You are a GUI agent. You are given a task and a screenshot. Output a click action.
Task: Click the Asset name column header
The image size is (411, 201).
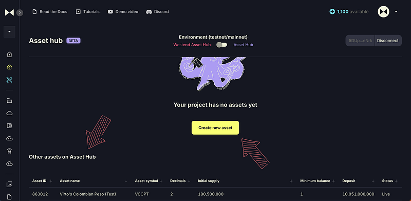(70, 181)
